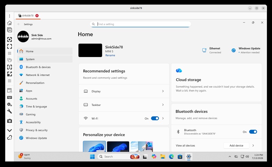This screenshot has height=167, width=272.
Task: Open Microsoft Store from the taskbar
Action: [180, 156]
